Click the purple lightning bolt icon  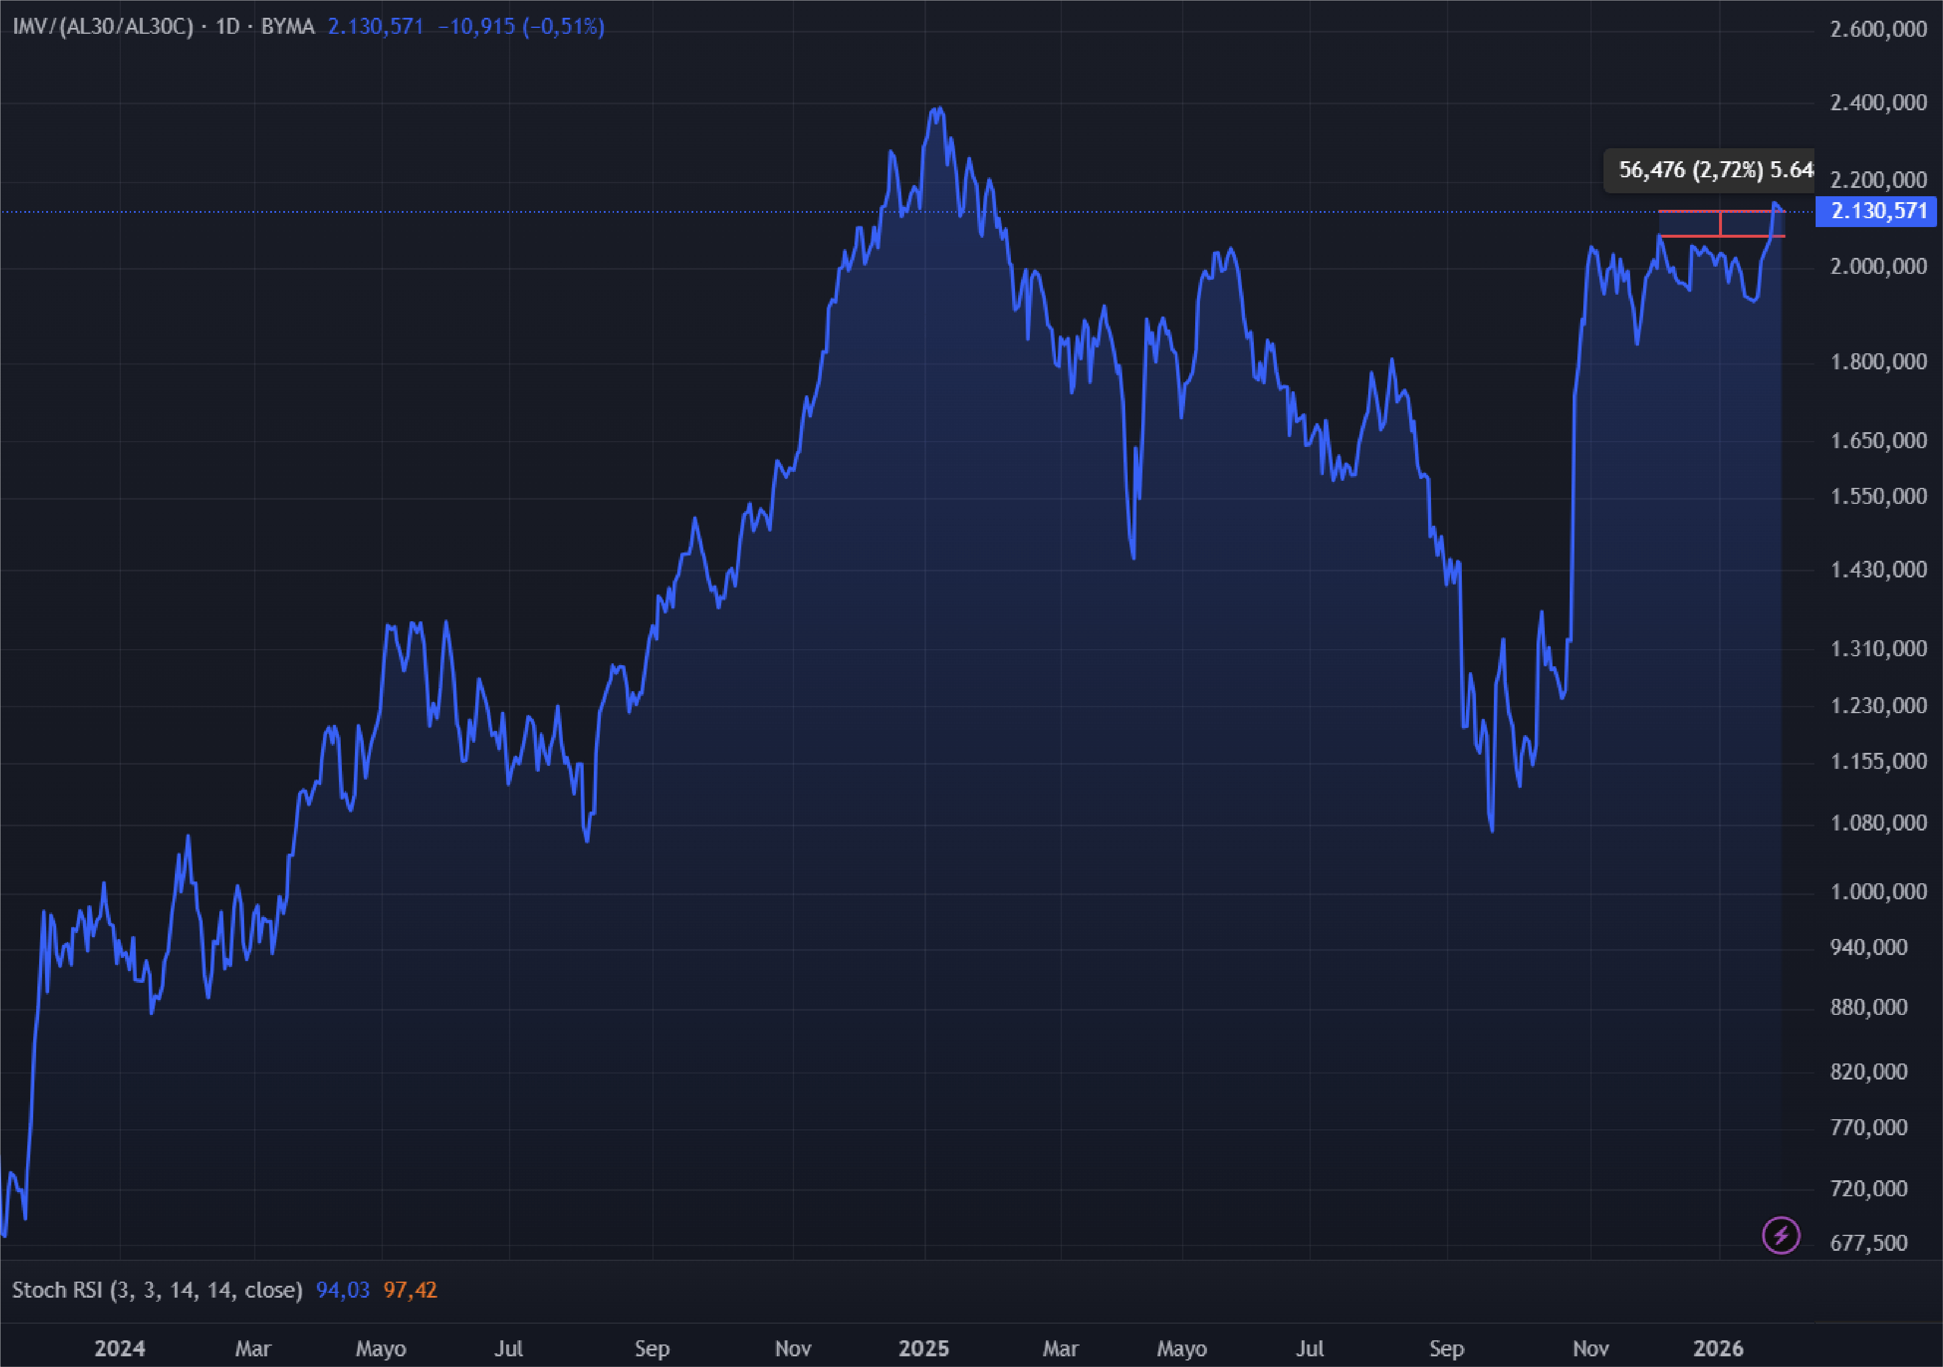(1781, 1236)
